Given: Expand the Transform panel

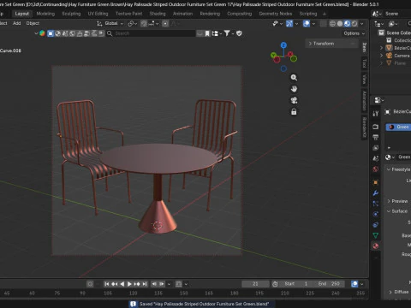Looking at the screenshot, I should 331,44.
